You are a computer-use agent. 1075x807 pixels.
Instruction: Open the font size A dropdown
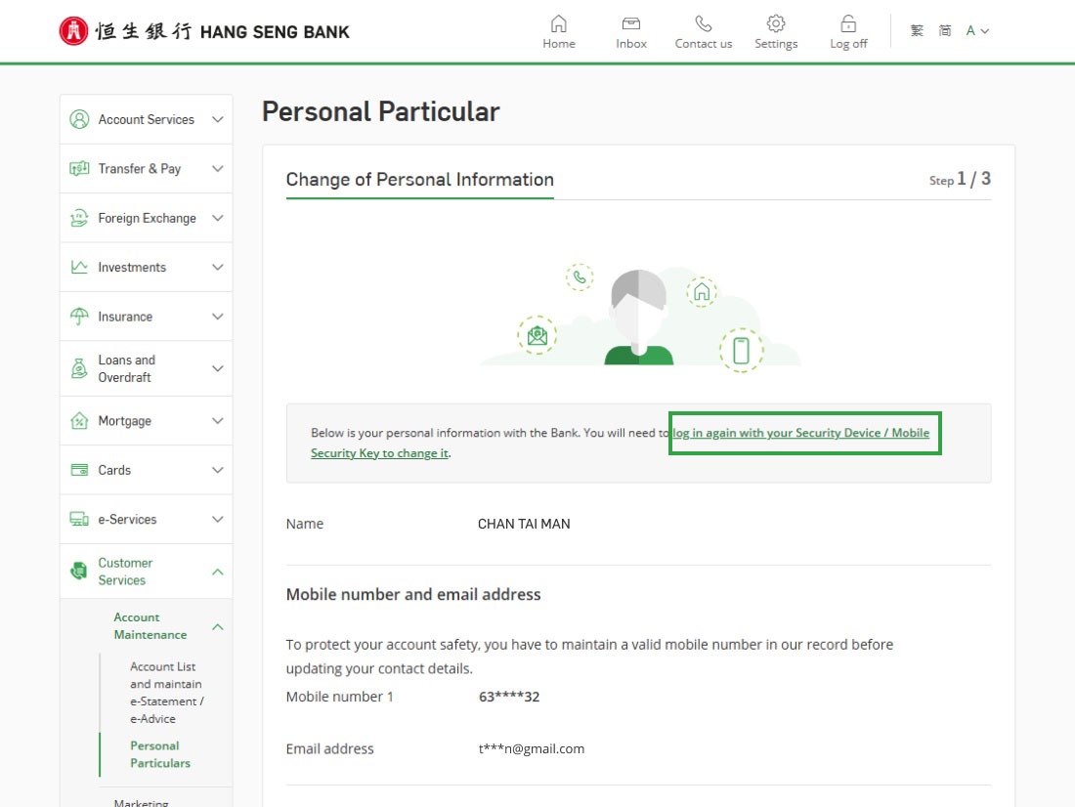[977, 31]
